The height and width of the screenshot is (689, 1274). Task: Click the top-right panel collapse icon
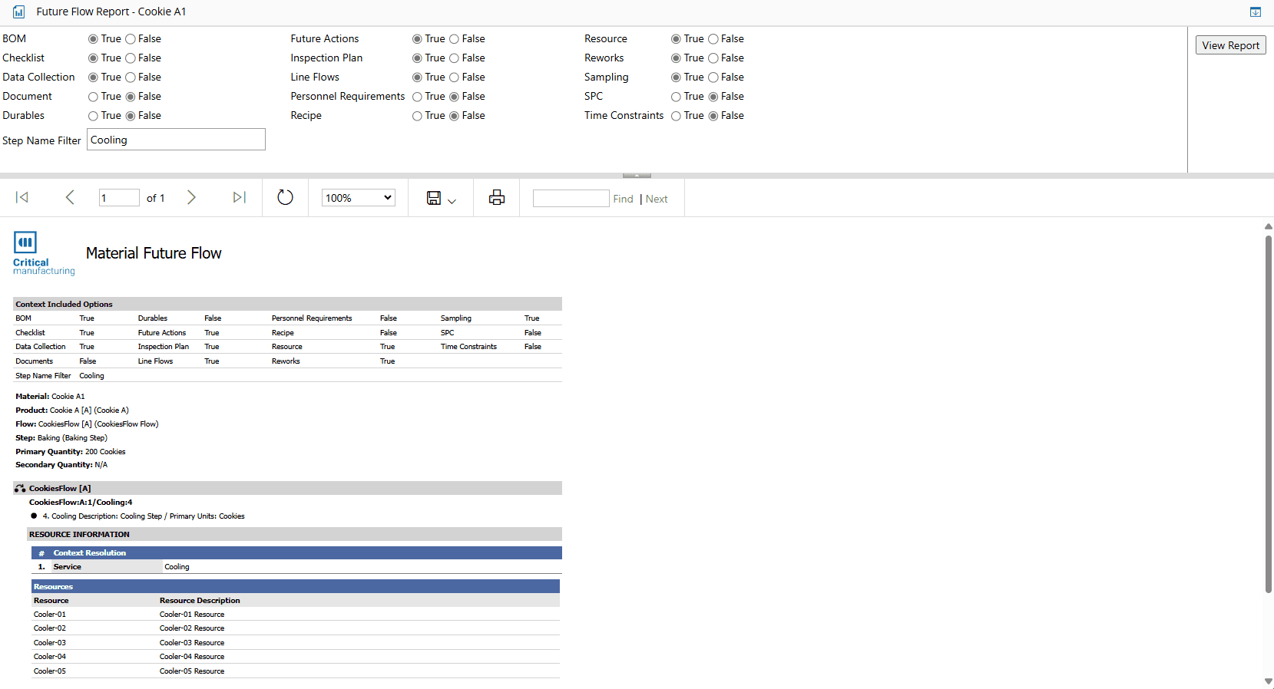pos(1255,12)
